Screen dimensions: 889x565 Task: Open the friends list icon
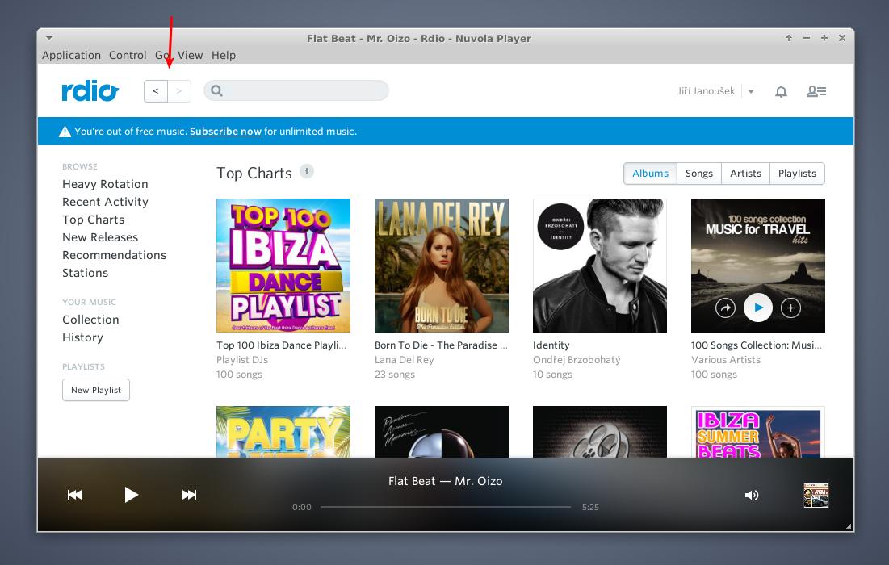pos(816,91)
